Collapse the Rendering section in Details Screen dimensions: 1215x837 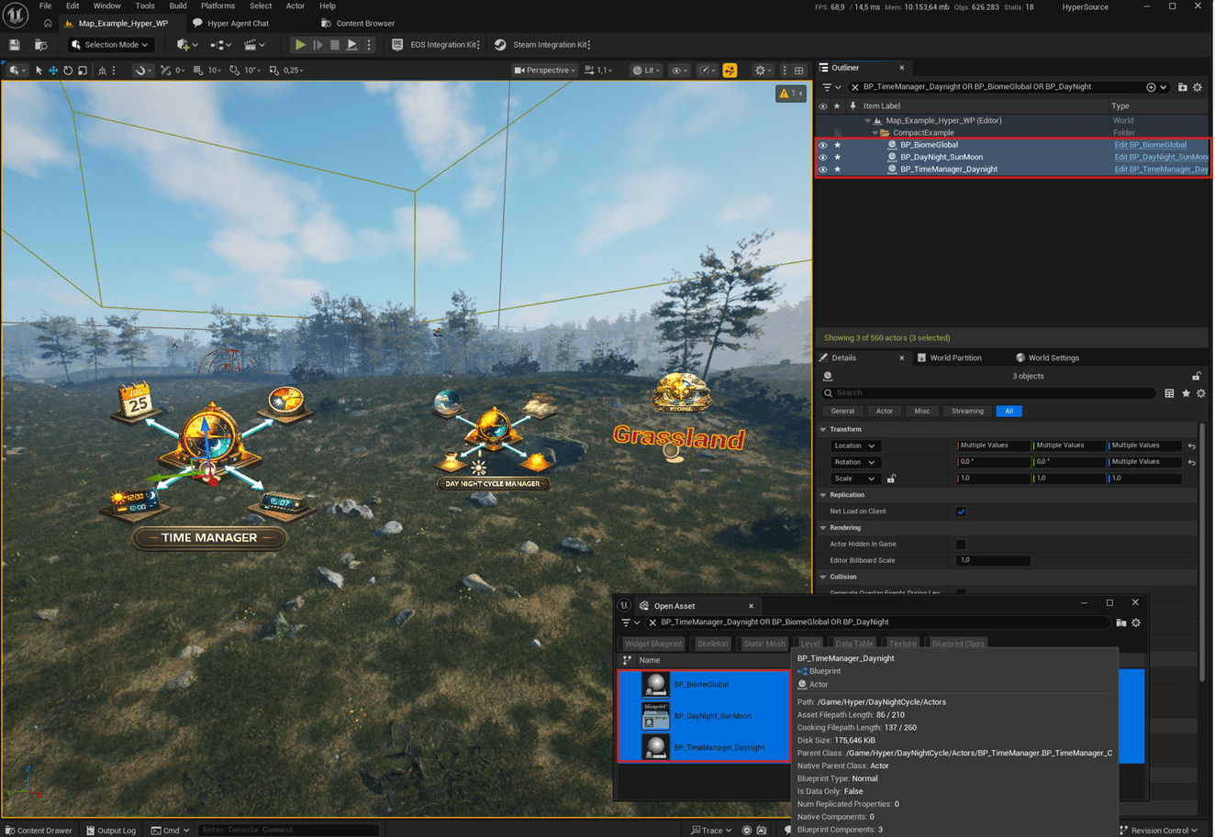pyautogui.click(x=823, y=528)
